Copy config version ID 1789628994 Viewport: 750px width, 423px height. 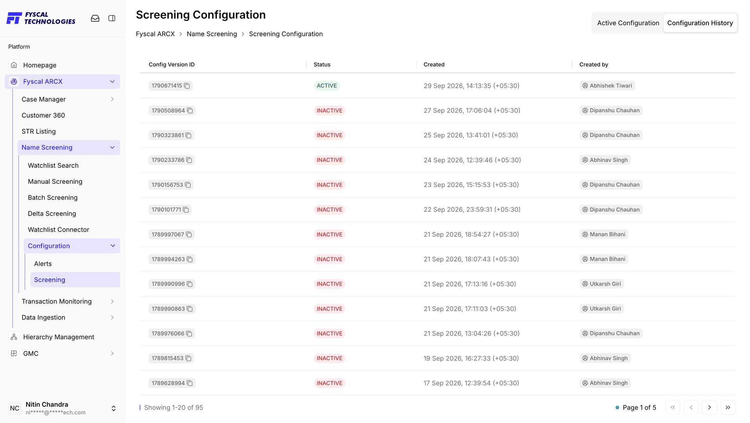tap(190, 383)
